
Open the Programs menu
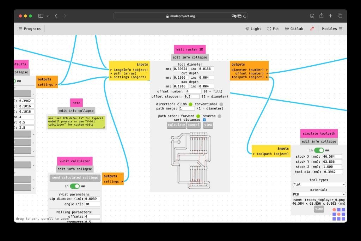[x=30, y=29]
